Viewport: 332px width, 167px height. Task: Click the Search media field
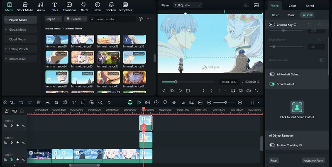click(x=112, y=19)
